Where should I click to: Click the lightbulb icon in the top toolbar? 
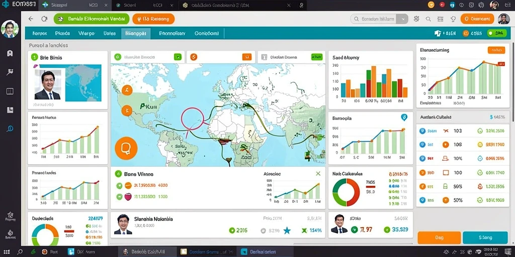(x=453, y=19)
